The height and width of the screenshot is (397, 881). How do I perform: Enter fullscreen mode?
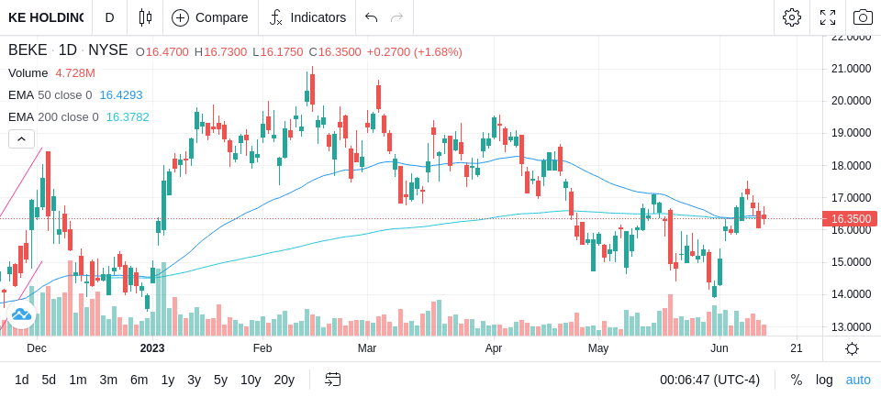pyautogui.click(x=828, y=17)
